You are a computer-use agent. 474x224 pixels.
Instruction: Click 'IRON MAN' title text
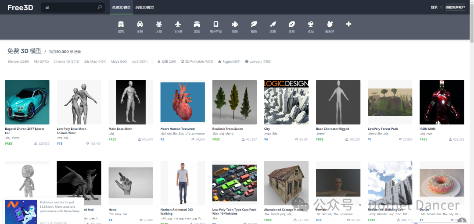pyautogui.click(x=427, y=128)
